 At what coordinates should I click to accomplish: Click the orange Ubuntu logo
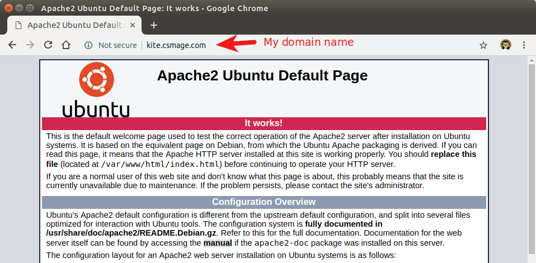pyautogui.click(x=96, y=79)
